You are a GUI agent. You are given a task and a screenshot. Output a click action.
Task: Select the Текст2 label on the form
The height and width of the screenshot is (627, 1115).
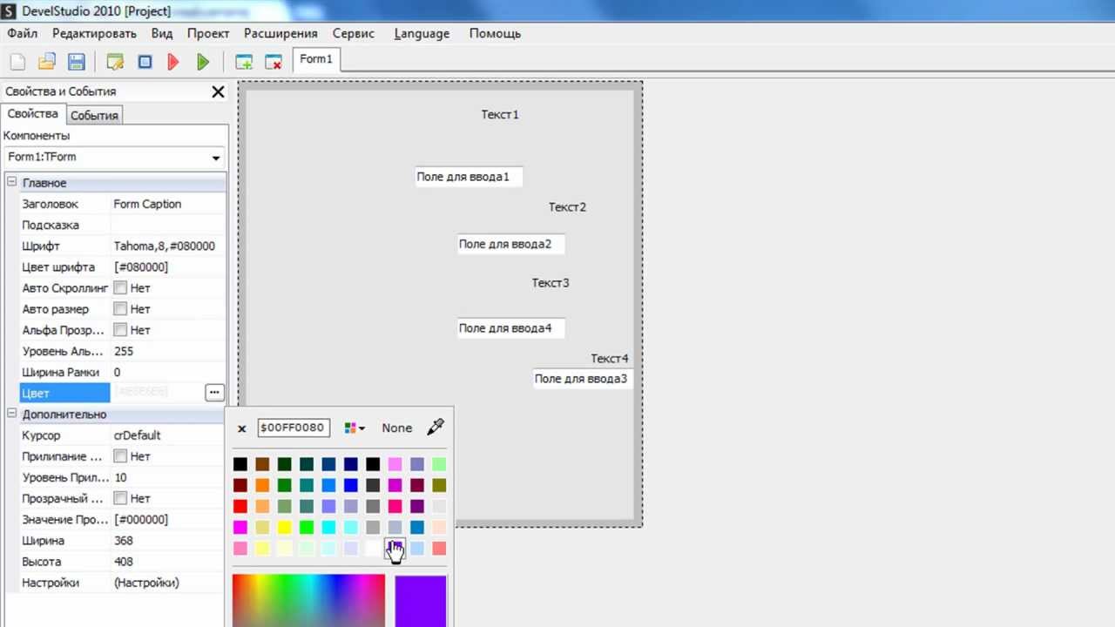567,207
